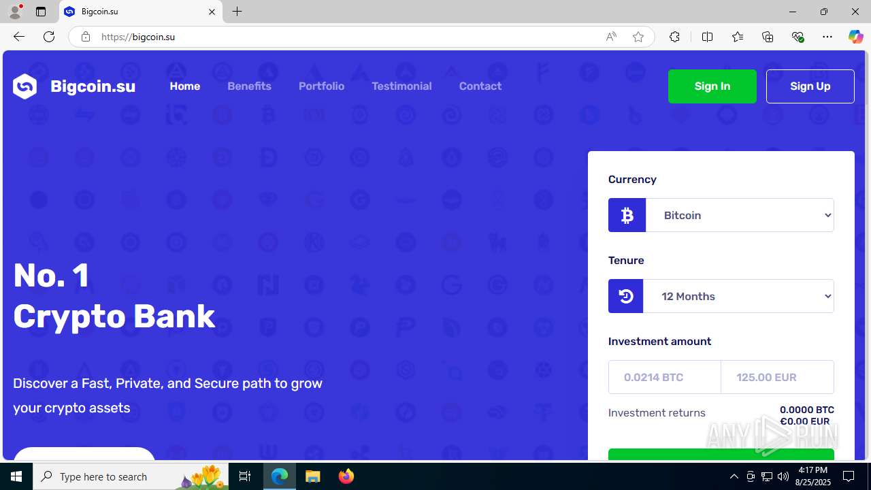871x490 pixels.
Task: Enable Split screen view
Action: pyautogui.click(x=707, y=37)
